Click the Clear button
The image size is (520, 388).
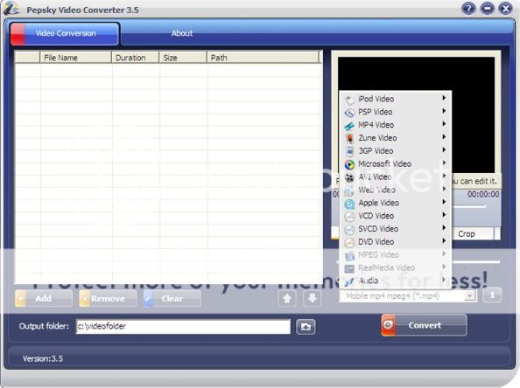click(x=172, y=299)
